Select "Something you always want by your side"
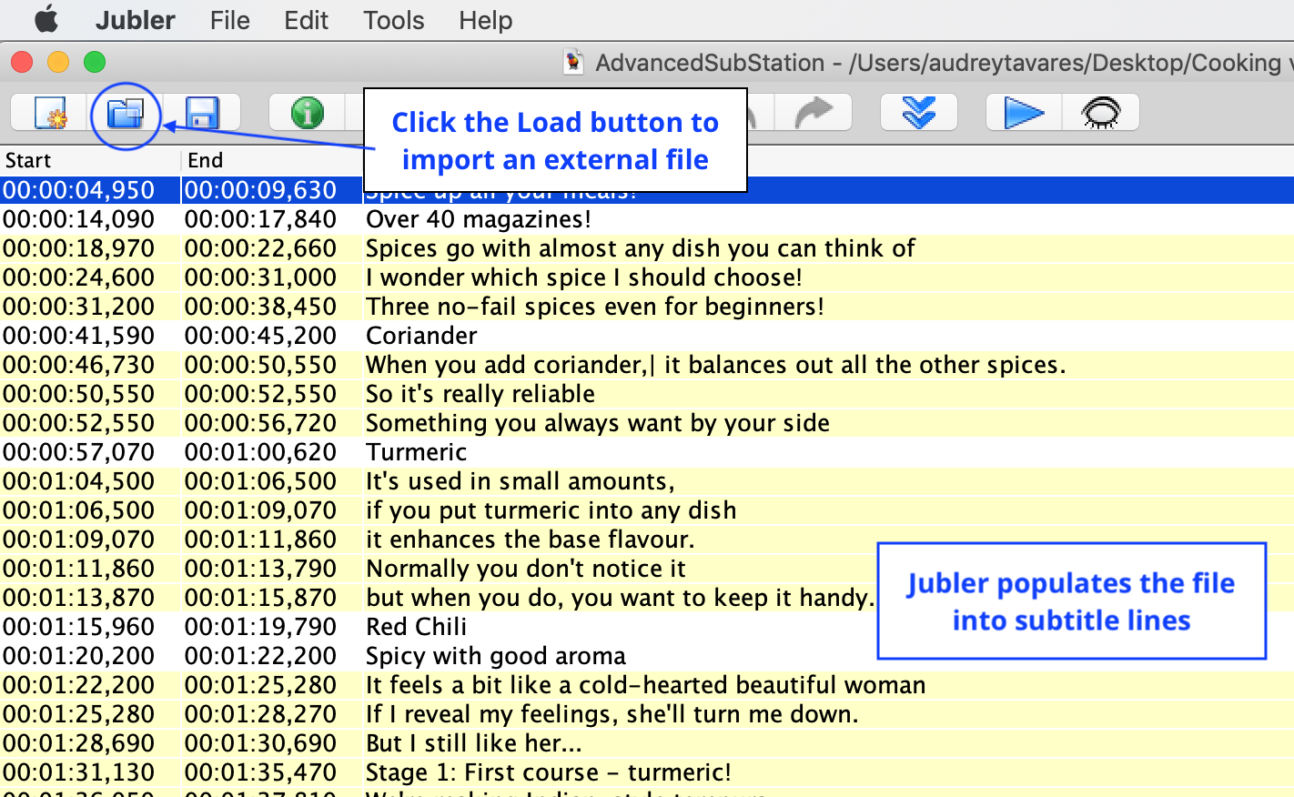1294x797 pixels. 598,423
